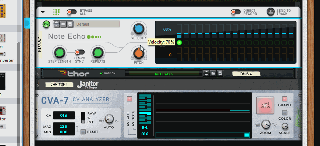Fold the CVA-7 CV Analyzer device
This screenshot has width=320, height=146.
(38, 95)
